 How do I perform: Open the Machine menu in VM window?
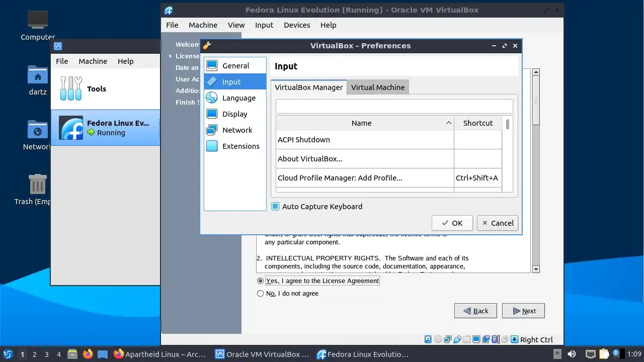pyautogui.click(x=203, y=25)
